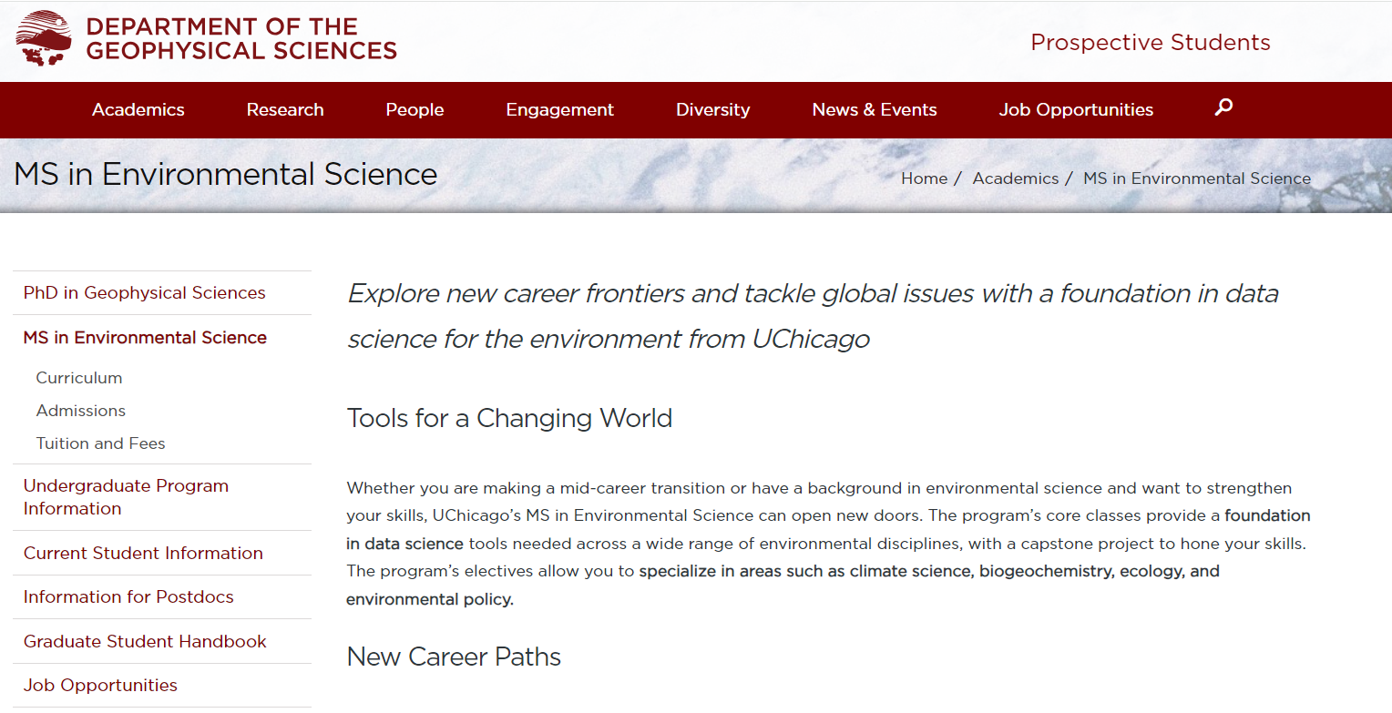
Task: Open the Research menu
Action: click(x=285, y=110)
